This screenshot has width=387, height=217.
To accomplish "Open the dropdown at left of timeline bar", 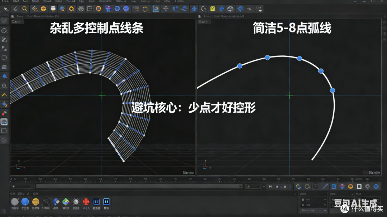I will (23, 187).
